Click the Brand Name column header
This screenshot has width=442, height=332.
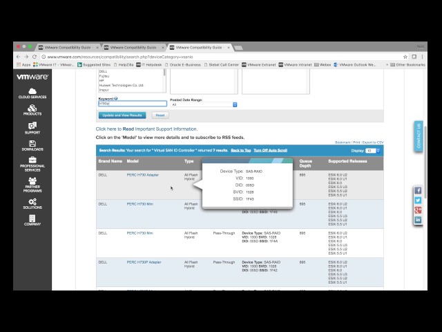click(110, 161)
